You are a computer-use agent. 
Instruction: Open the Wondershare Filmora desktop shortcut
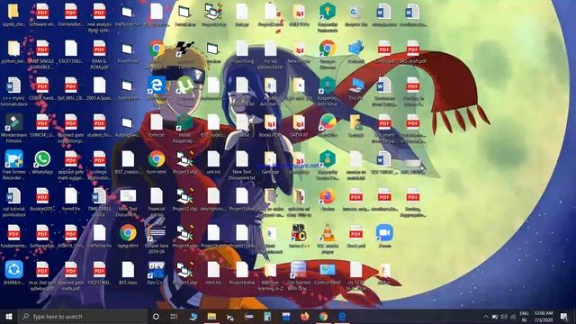14,128
